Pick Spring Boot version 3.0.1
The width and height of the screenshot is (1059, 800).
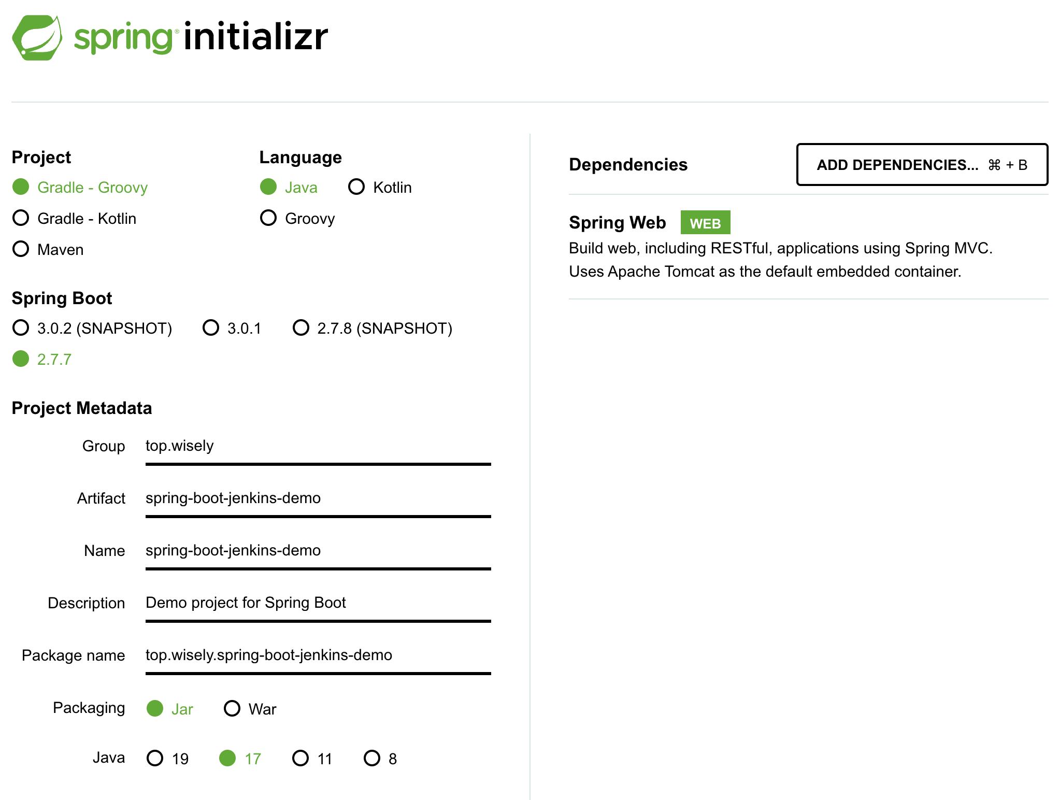211,328
